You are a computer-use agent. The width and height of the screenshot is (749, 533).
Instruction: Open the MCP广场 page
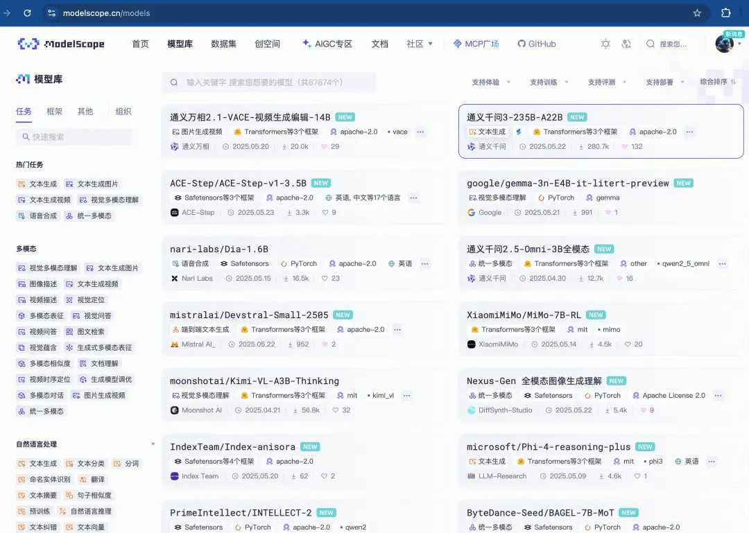[476, 44]
